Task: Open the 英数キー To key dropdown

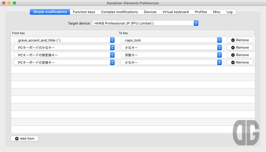Action: pos(171,55)
